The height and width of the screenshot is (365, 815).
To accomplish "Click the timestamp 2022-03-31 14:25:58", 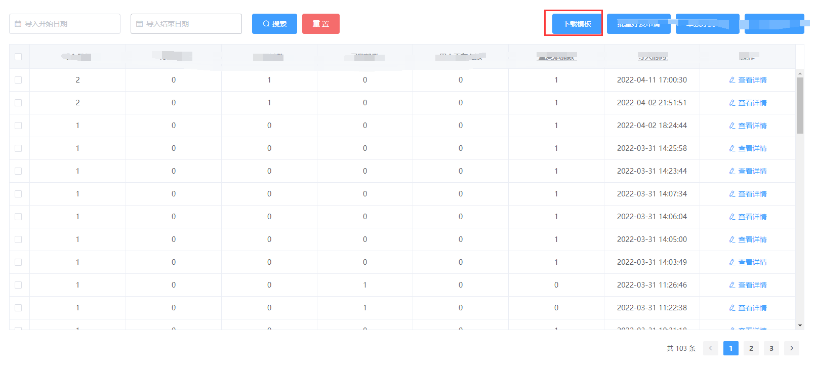I will pyautogui.click(x=652, y=148).
